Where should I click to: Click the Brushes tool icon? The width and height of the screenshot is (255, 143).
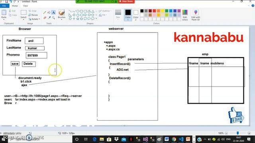coord(62,12)
